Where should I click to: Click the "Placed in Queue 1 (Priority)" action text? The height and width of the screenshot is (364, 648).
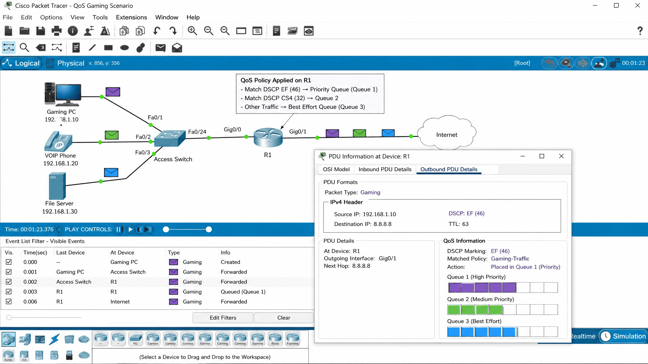point(525,267)
